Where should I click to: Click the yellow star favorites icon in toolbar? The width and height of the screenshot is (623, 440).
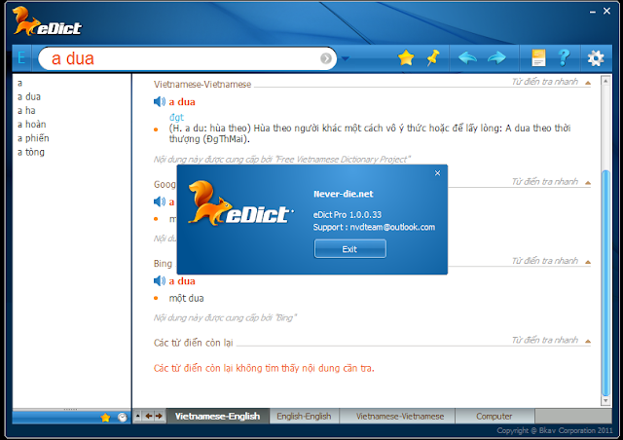click(x=406, y=58)
